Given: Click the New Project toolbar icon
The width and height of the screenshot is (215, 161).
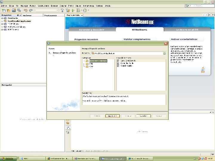Looking at the screenshot, I should [9, 10].
